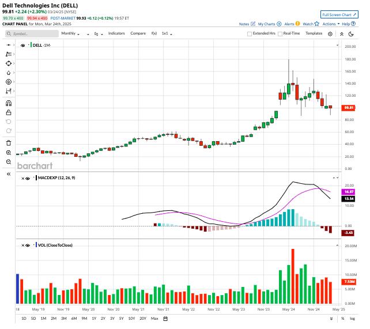Open the f(x) expressions menu
This screenshot has height=329, width=370.
click(x=154, y=33)
